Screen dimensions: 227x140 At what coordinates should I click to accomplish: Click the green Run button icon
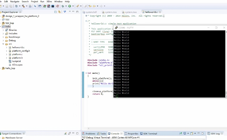pos(70,6)
